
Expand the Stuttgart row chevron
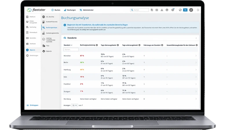pos(196,92)
